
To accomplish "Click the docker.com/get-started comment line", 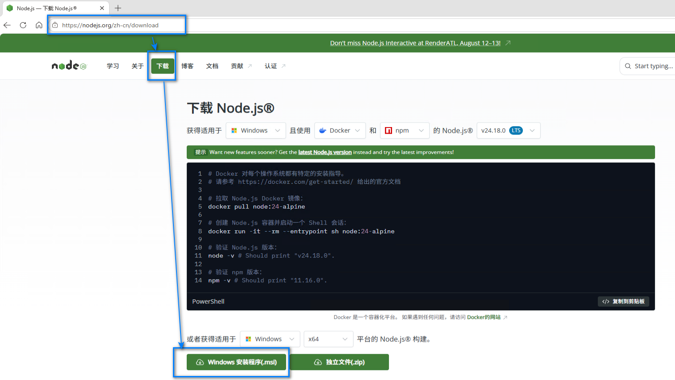I will point(304,182).
